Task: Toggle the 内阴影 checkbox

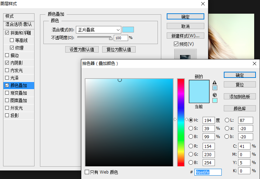Action: (7, 63)
